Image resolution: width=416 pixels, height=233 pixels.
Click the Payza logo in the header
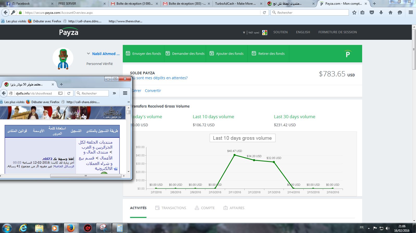(x=69, y=32)
